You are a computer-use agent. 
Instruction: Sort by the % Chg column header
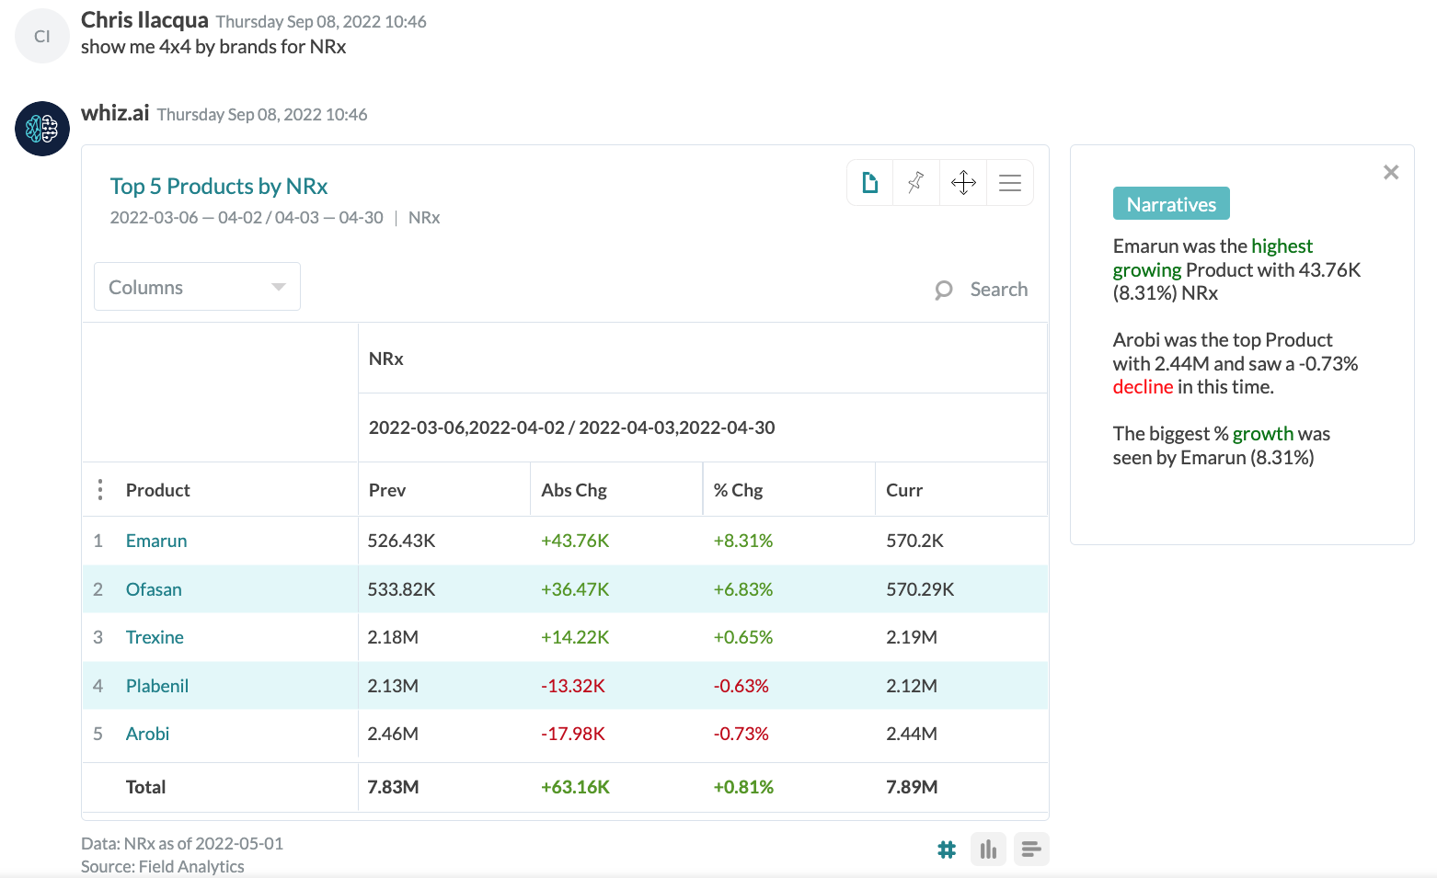coord(739,490)
